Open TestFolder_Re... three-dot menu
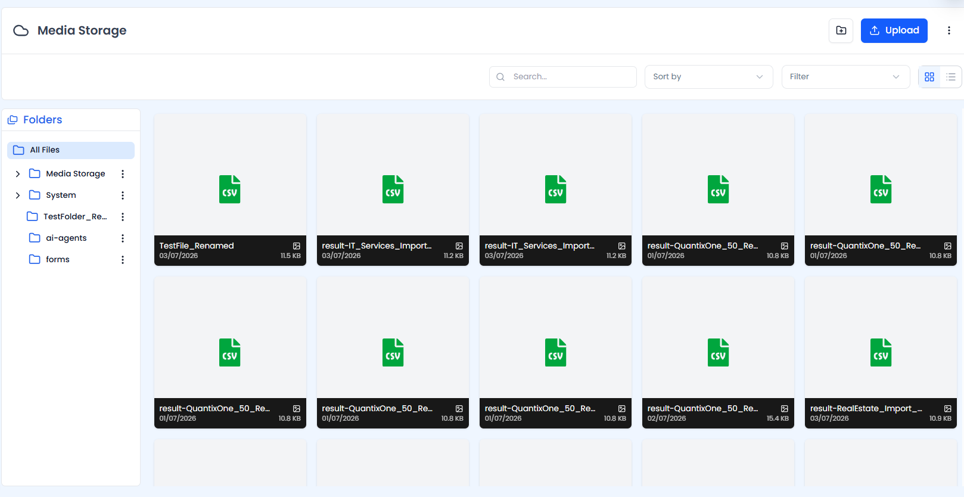Image resolution: width=964 pixels, height=497 pixels. pos(123,217)
